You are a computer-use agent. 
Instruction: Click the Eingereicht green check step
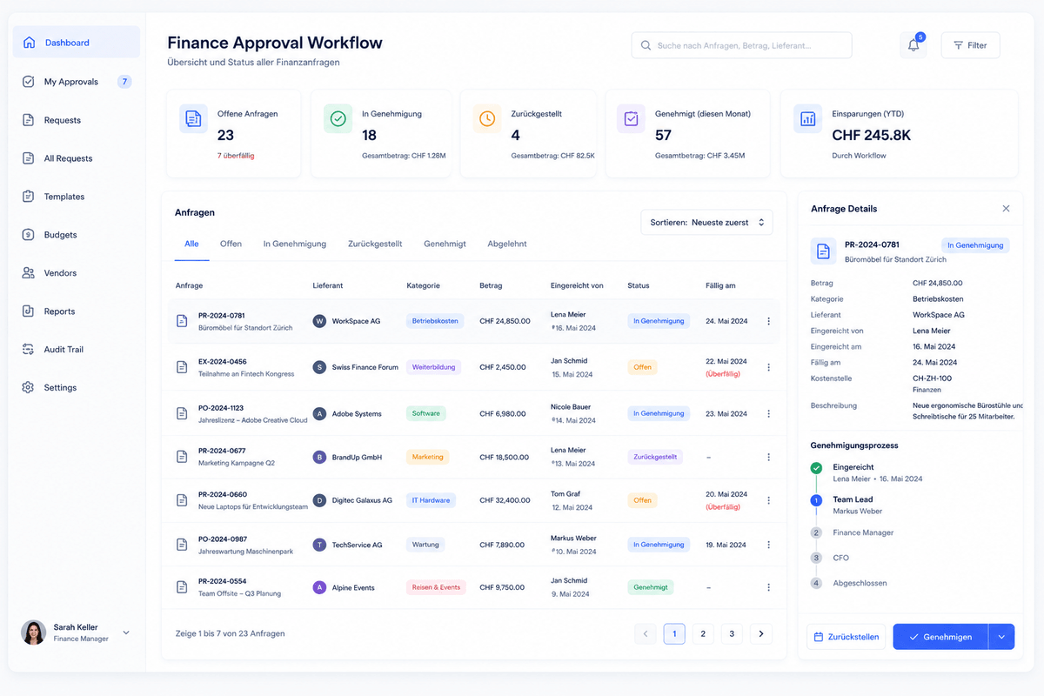point(816,468)
